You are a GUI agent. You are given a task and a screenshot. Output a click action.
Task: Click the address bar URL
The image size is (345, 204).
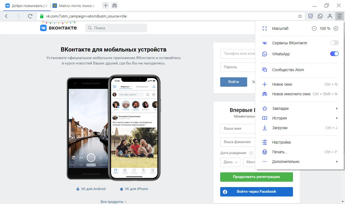[x=86, y=16]
